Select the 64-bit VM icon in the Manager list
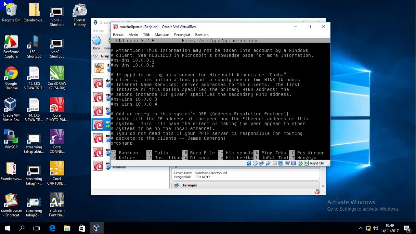Image resolution: width=416 pixels, height=234 pixels. coord(99,68)
